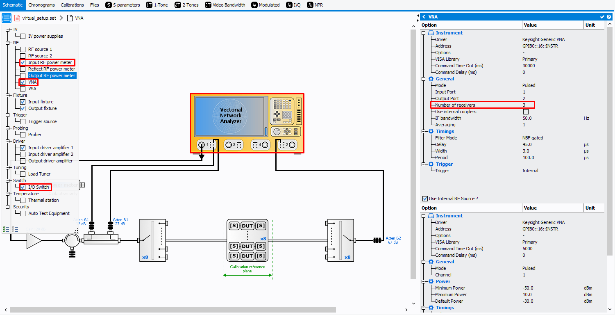
Task: Click the upper Timings section gear icon
Action: (431, 131)
